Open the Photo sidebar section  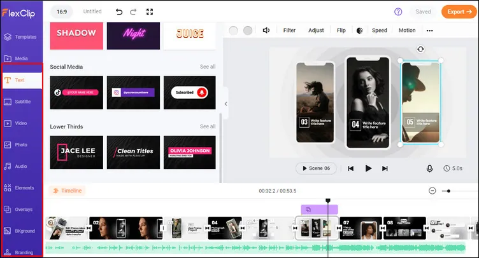click(x=15, y=145)
